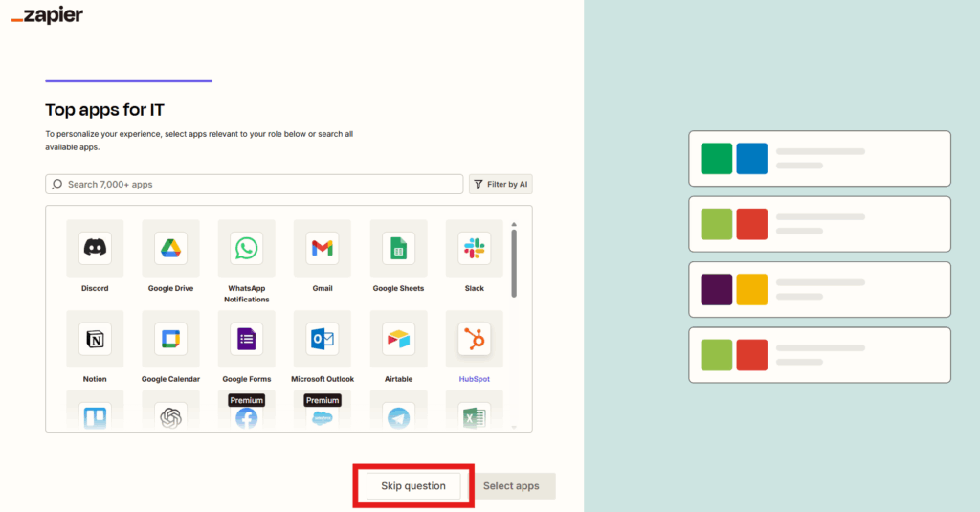This screenshot has width=980, height=512.
Task: Pick the Premium Salesforce app icon
Action: pos(323,417)
